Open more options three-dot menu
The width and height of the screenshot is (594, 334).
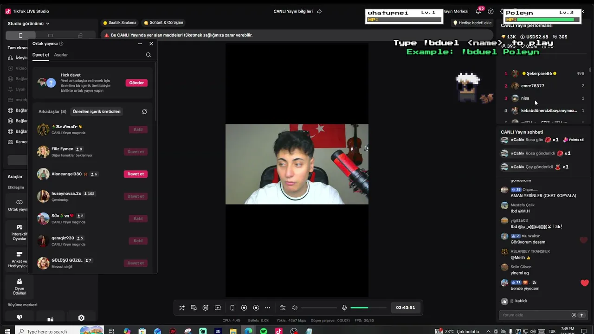pos(267,308)
